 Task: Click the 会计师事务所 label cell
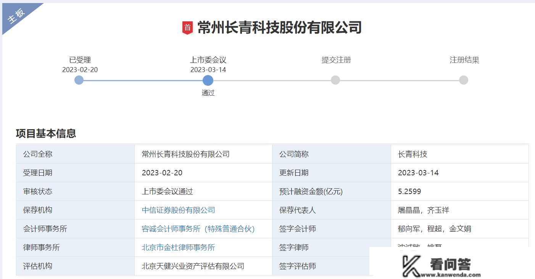(x=76, y=229)
